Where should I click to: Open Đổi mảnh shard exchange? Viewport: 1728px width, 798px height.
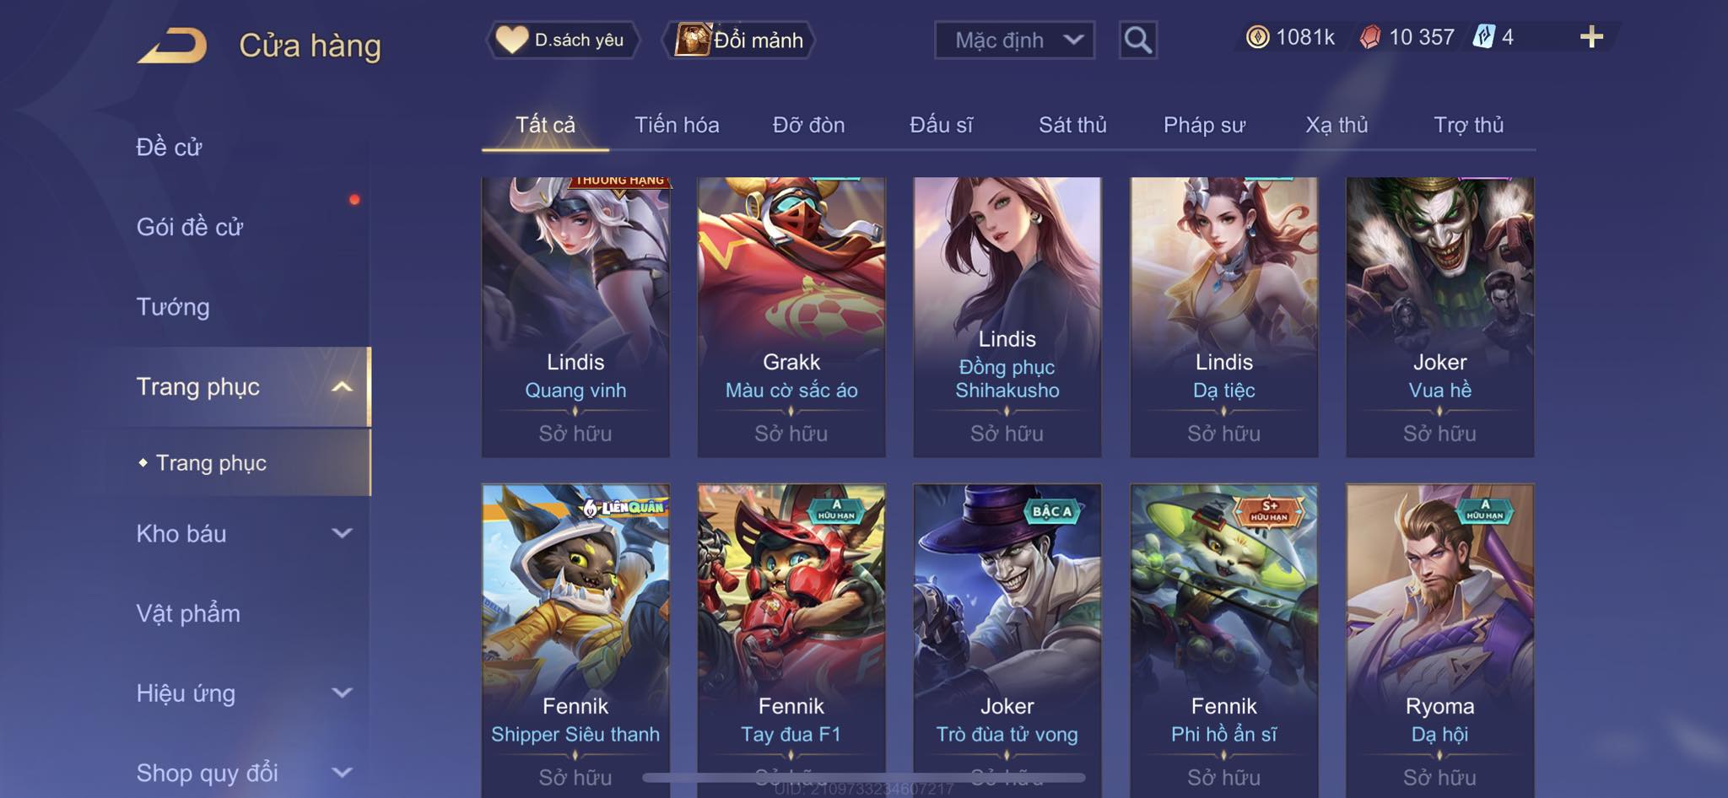tap(742, 40)
